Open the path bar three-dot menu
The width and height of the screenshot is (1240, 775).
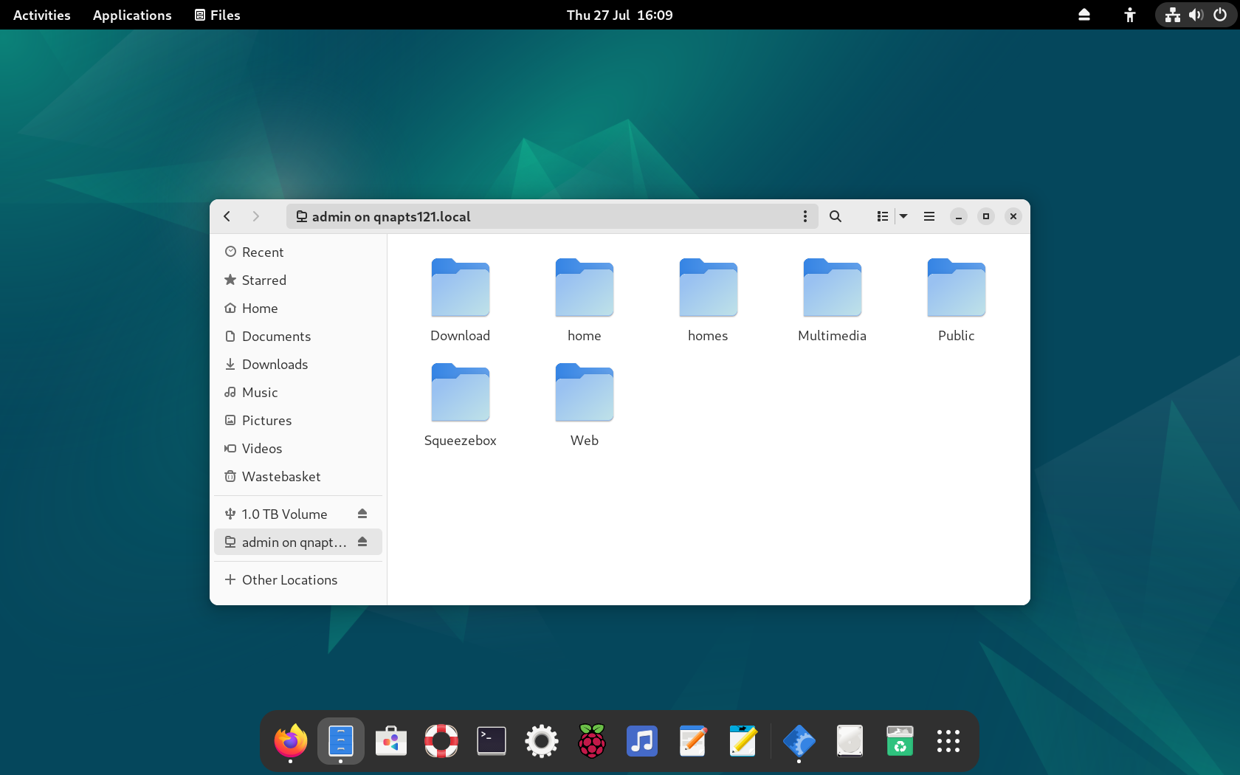point(805,216)
